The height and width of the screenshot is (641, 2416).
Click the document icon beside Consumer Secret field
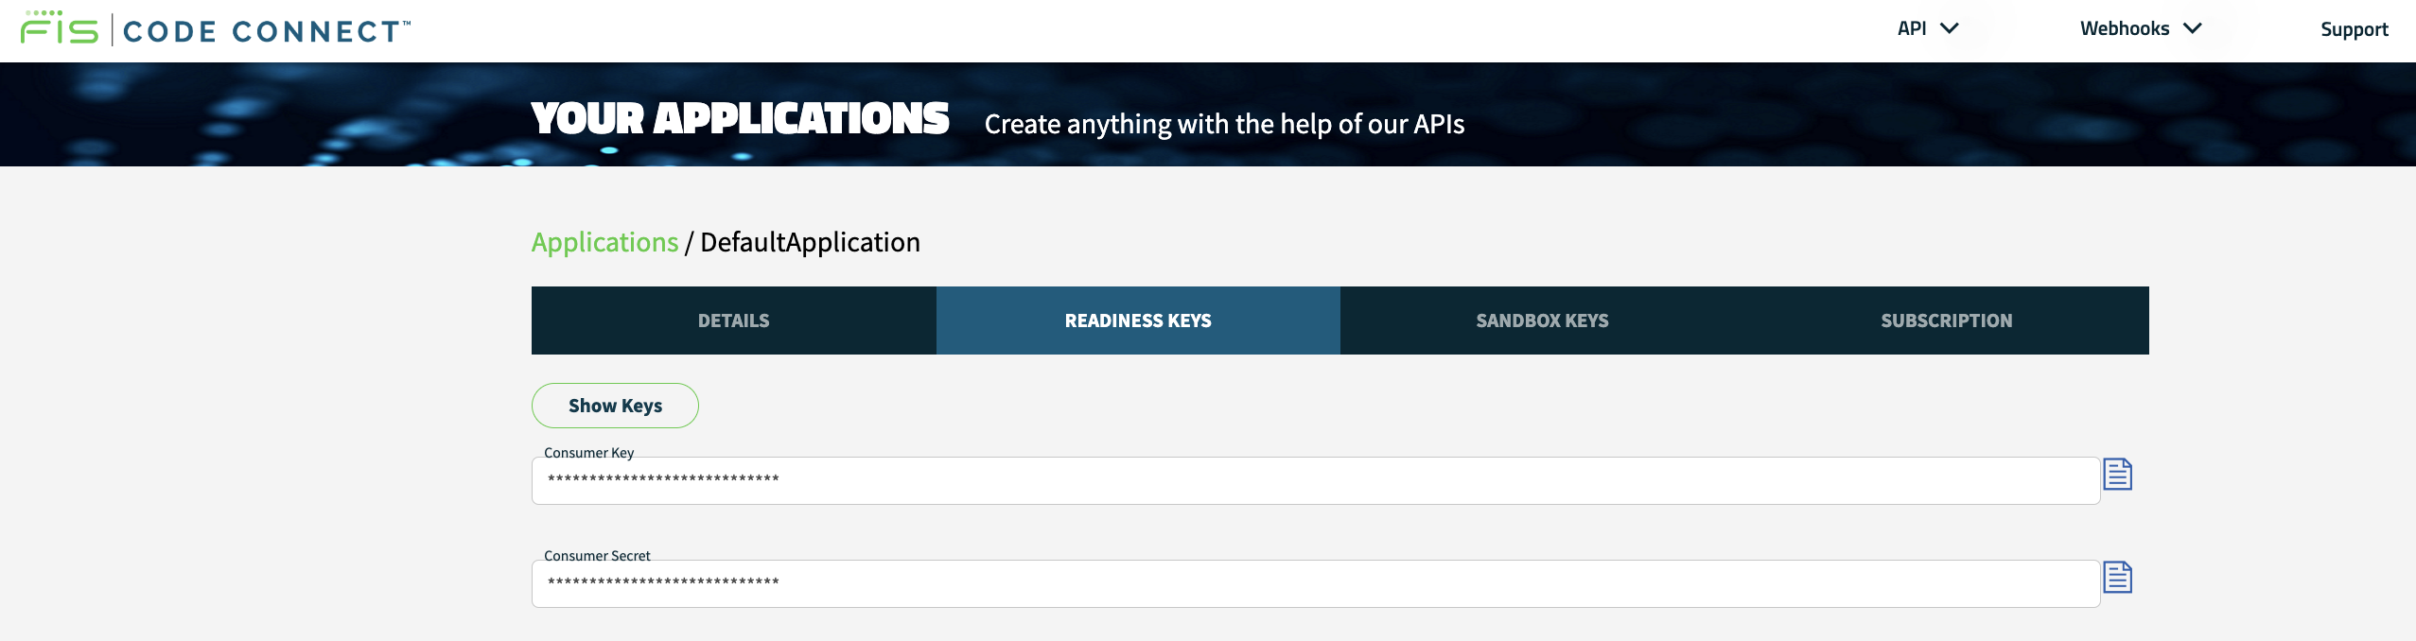(x=2119, y=577)
